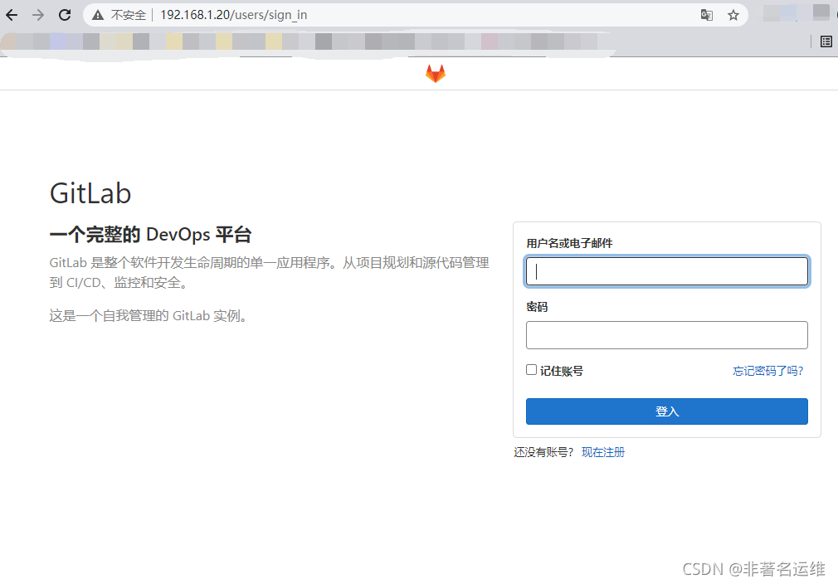Open the 忘记密码了吗? link

pyautogui.click(x=768, y=371)
